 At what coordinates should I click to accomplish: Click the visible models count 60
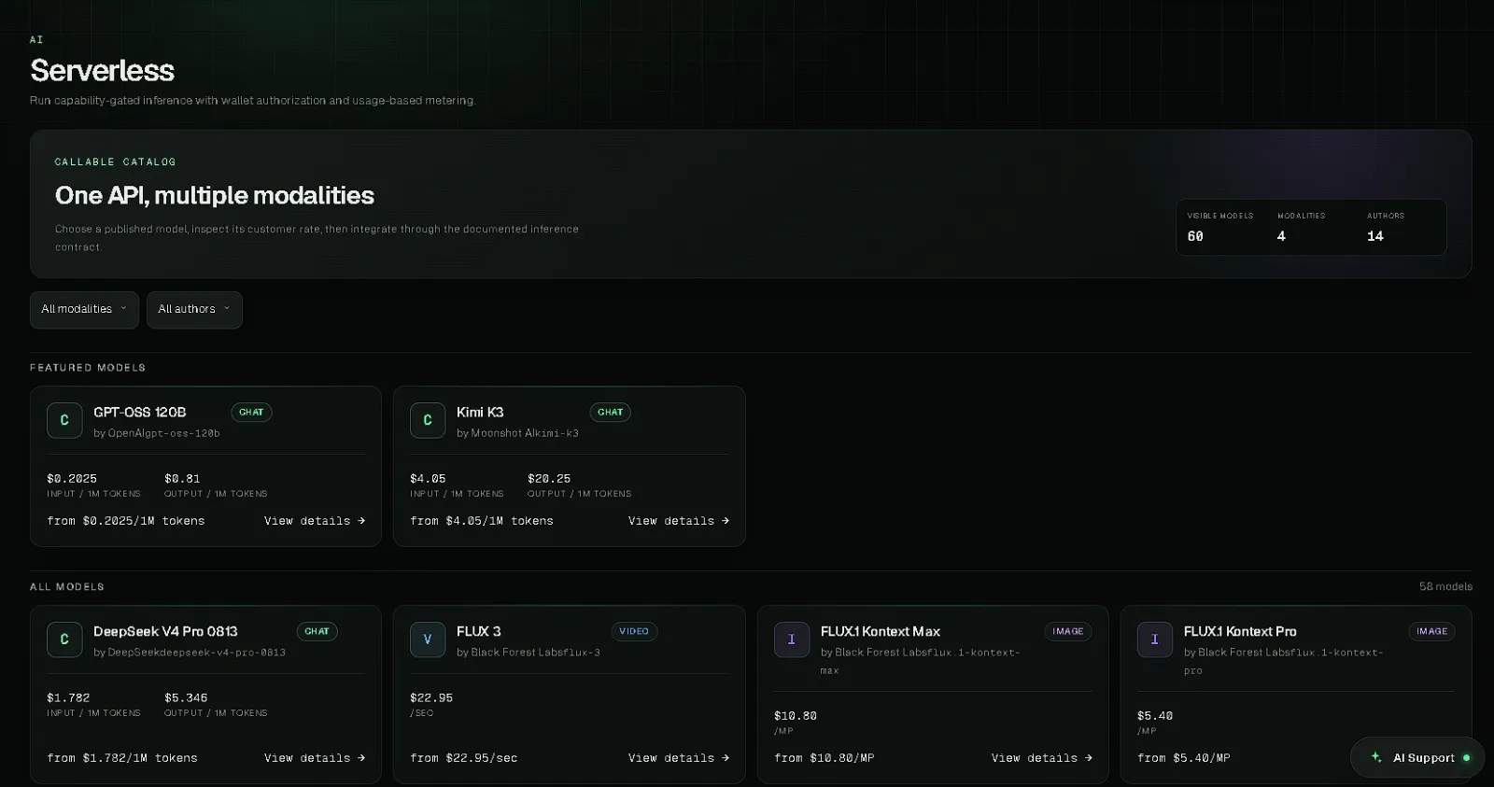pyautogui.click(x=1195, y=236)
